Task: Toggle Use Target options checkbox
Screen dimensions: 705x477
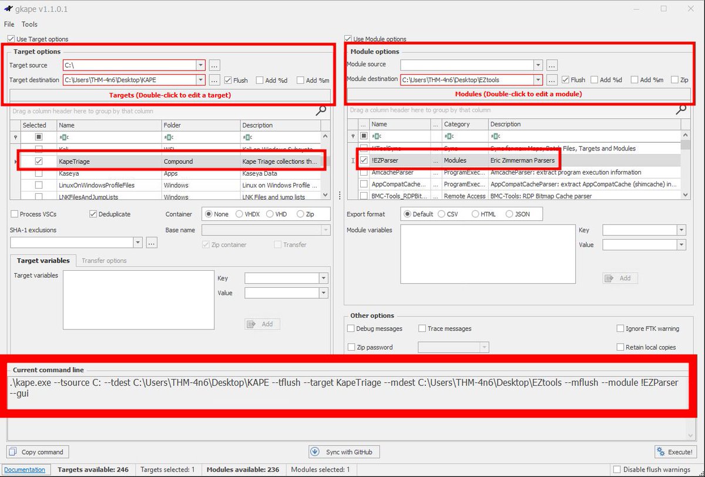Action: (11, 39)
